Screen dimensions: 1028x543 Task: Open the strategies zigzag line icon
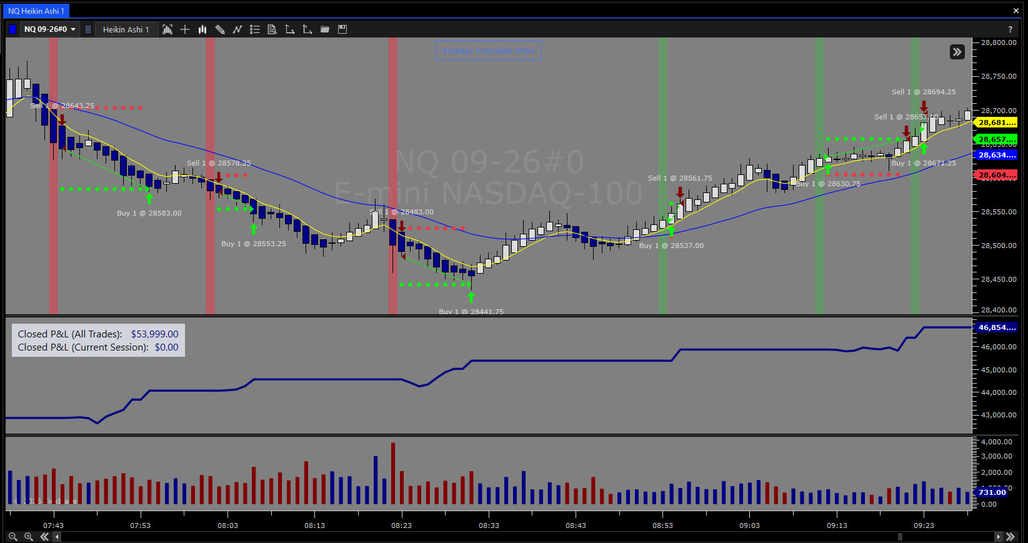point(237,29)
